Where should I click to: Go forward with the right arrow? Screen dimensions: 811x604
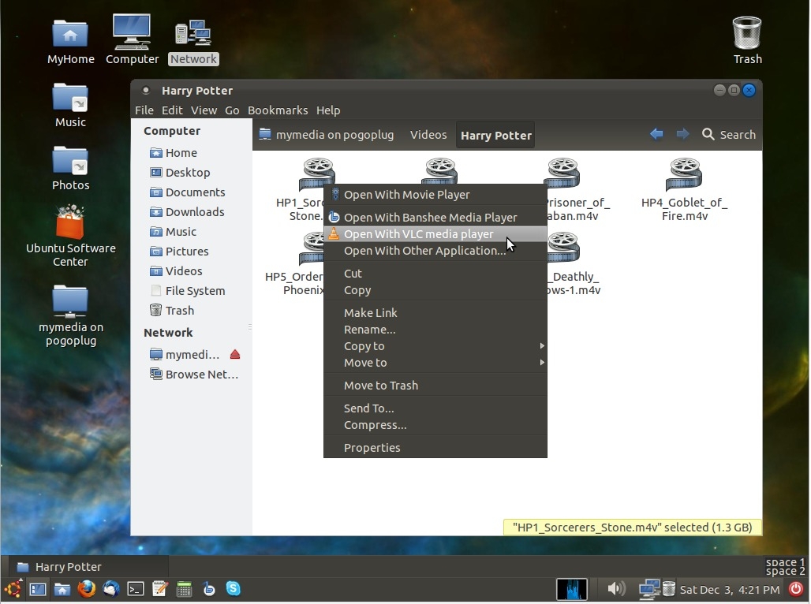pyautogui.click(x=682, y=135)
